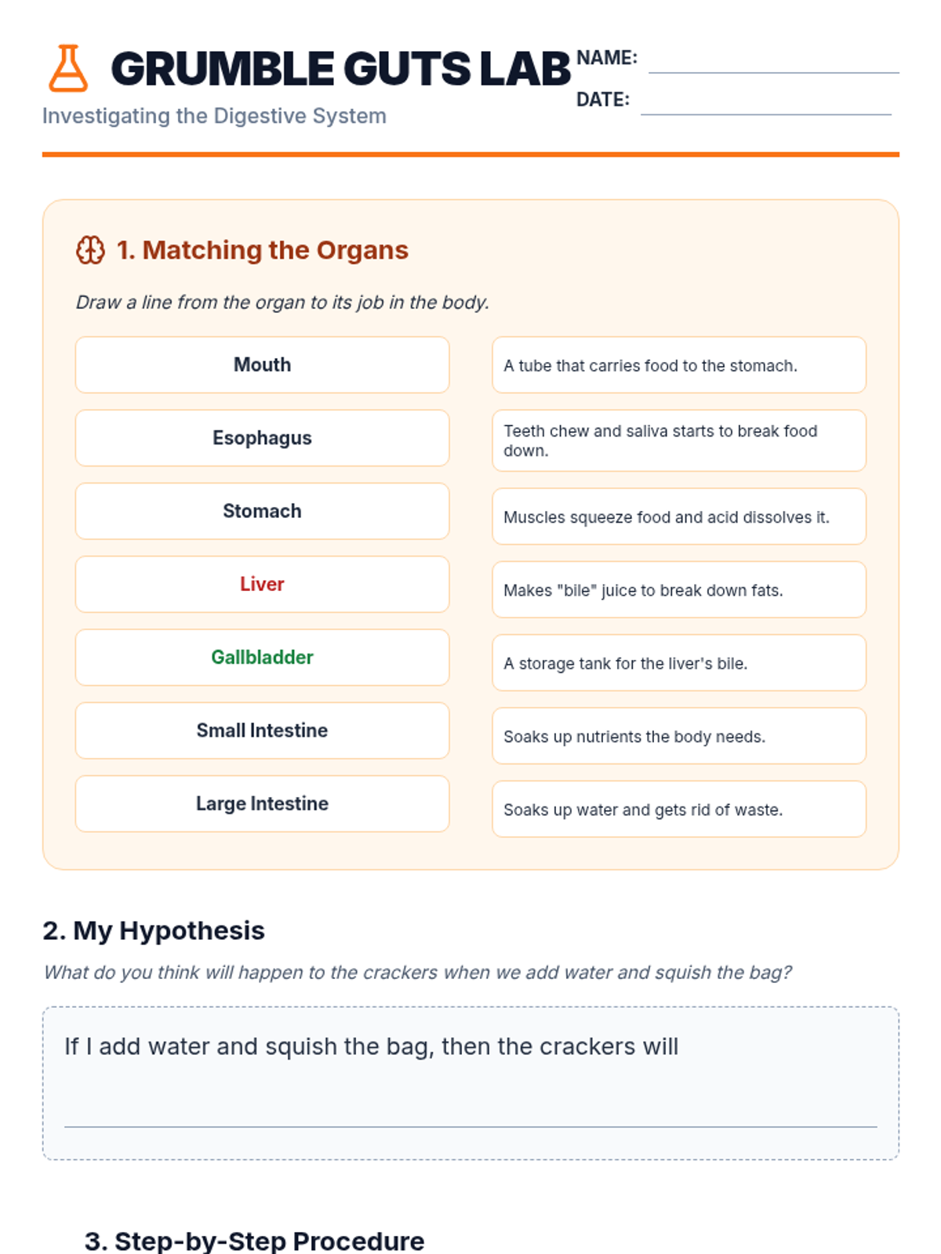The height and width of the screenshot is (1254, 941).
Task: Click 'Muscles squeeze food and acid' description
Action: click(678, 516)
